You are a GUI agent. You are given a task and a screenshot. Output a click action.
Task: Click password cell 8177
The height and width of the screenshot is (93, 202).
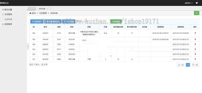59,49
